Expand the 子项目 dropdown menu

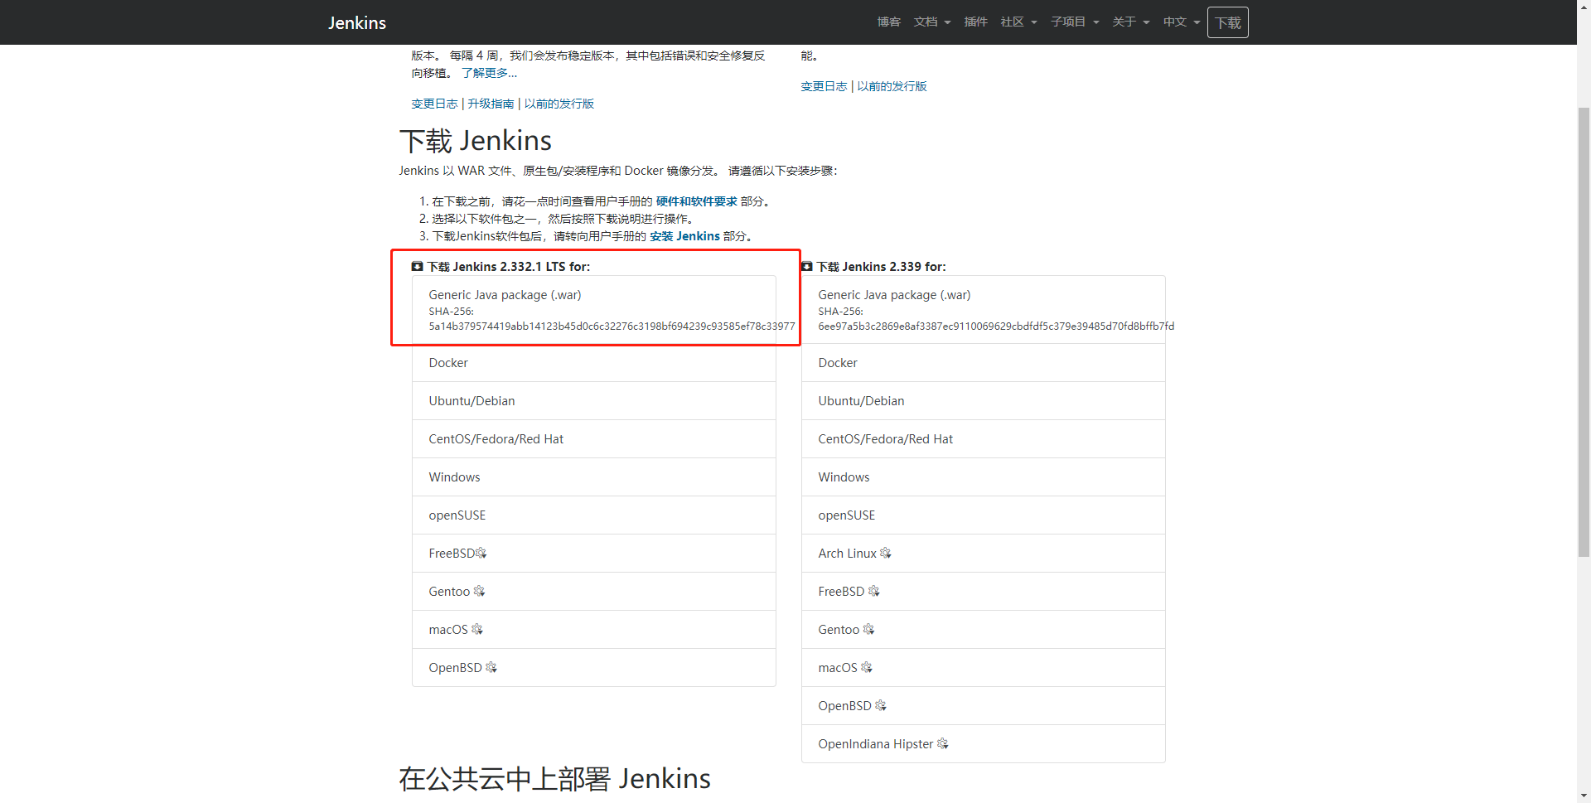coord(1075,22)
